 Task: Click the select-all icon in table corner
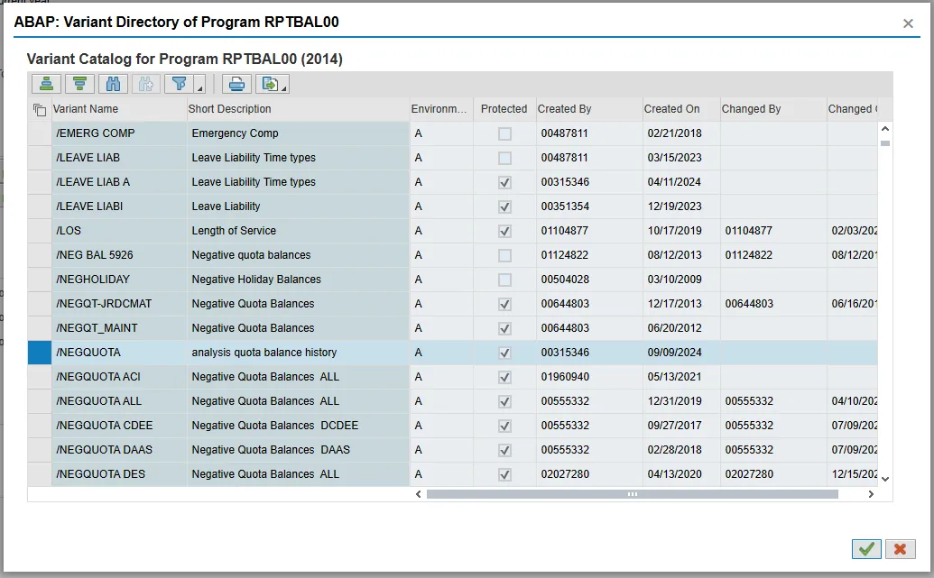pos(39,110)
